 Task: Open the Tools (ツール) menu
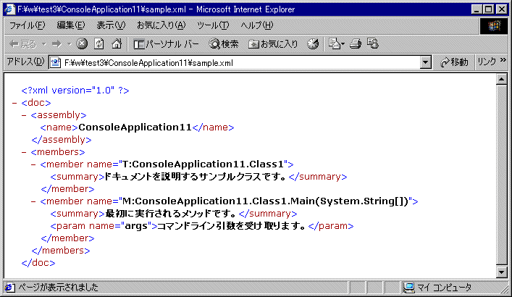point(213,25)
